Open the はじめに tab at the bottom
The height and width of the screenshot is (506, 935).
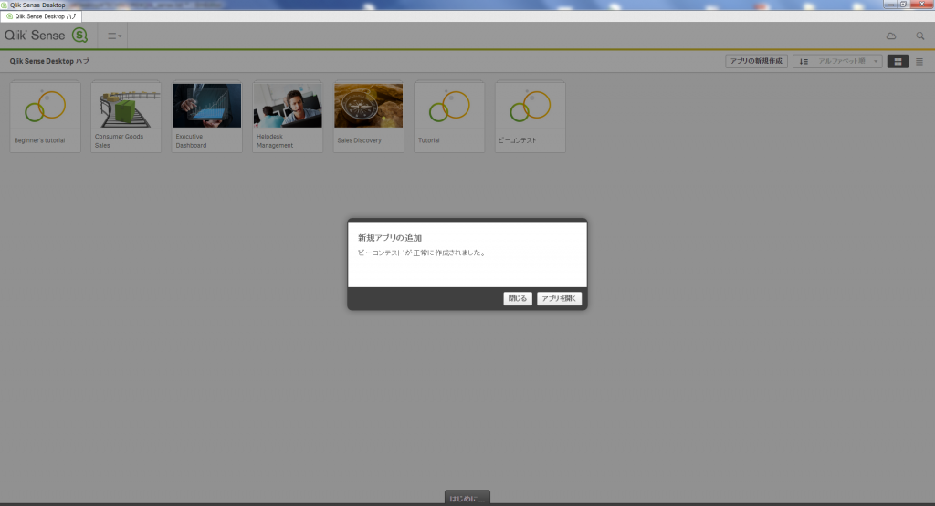(467, 498)
